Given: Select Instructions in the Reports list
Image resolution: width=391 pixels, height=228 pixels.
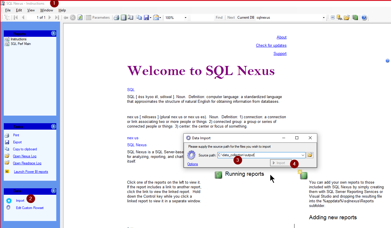Looking at the screenshot, I should point(19,39).
